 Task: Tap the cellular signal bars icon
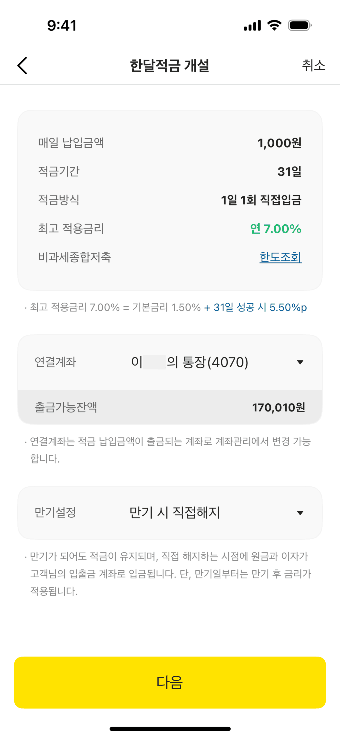(252, 25)
